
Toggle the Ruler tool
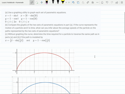pyautogui.click(x=88, y=2)
